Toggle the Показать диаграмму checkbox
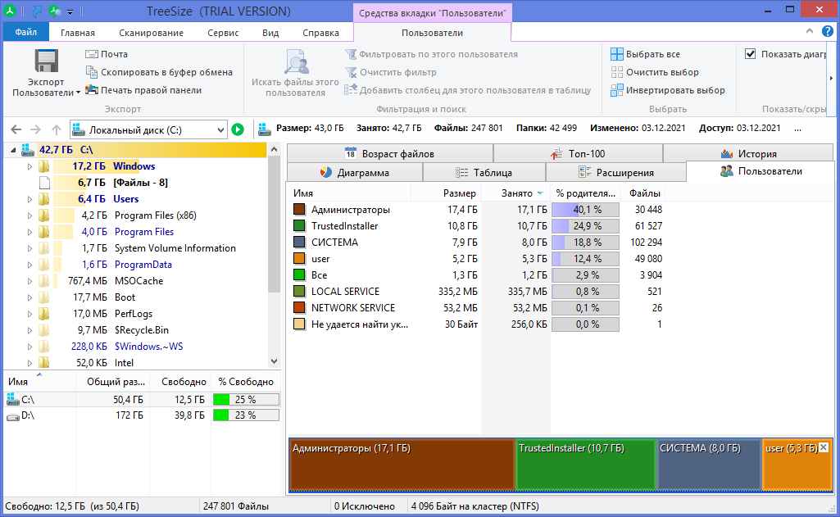840x517 pixels. pyautogui.click(x=751, y=53)
